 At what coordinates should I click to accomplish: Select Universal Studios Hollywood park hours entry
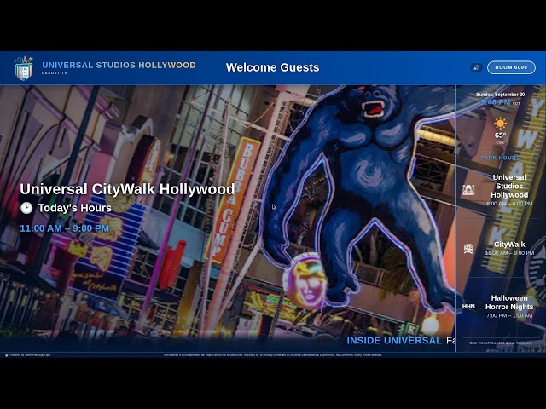(501, 190)
